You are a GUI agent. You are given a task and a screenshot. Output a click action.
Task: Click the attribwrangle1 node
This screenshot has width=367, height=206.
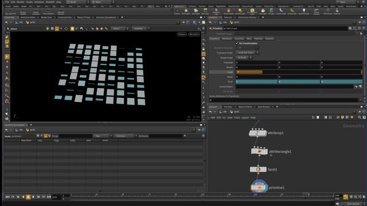click(259, 151)
